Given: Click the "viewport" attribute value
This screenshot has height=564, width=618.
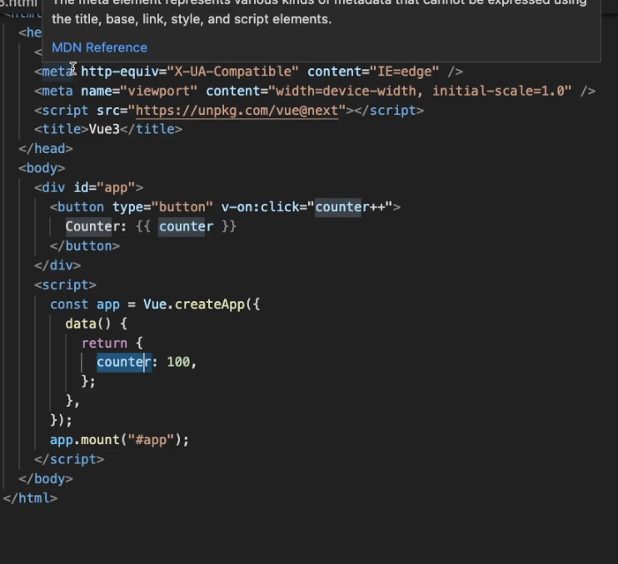Looking at the screenshot, I should coord(159,91).
